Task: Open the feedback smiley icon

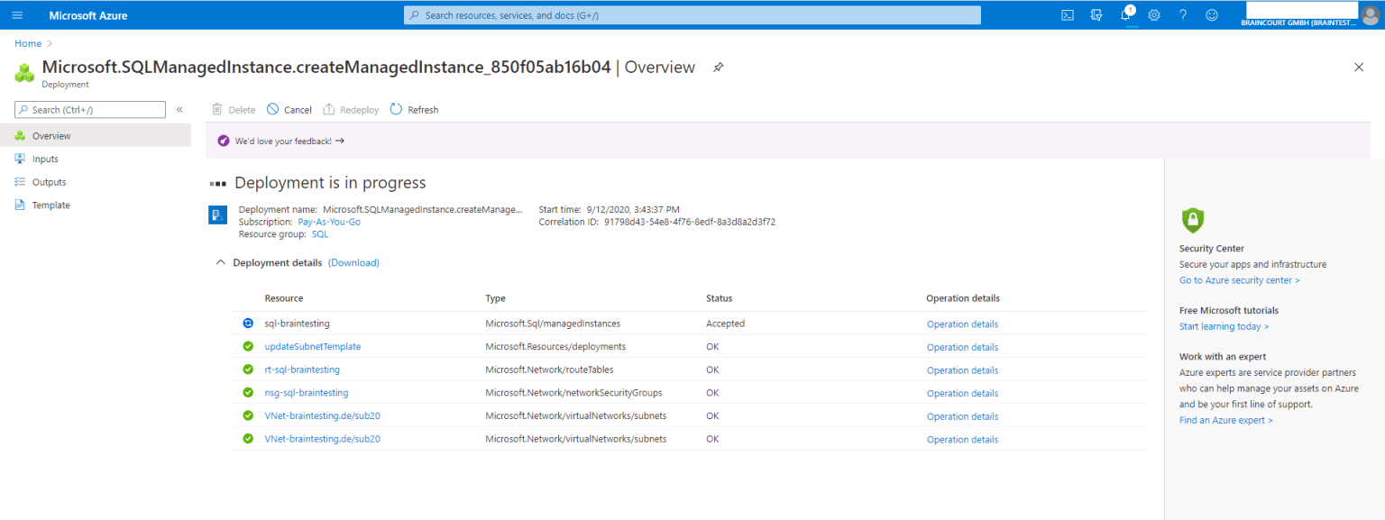Action: 1212,15
